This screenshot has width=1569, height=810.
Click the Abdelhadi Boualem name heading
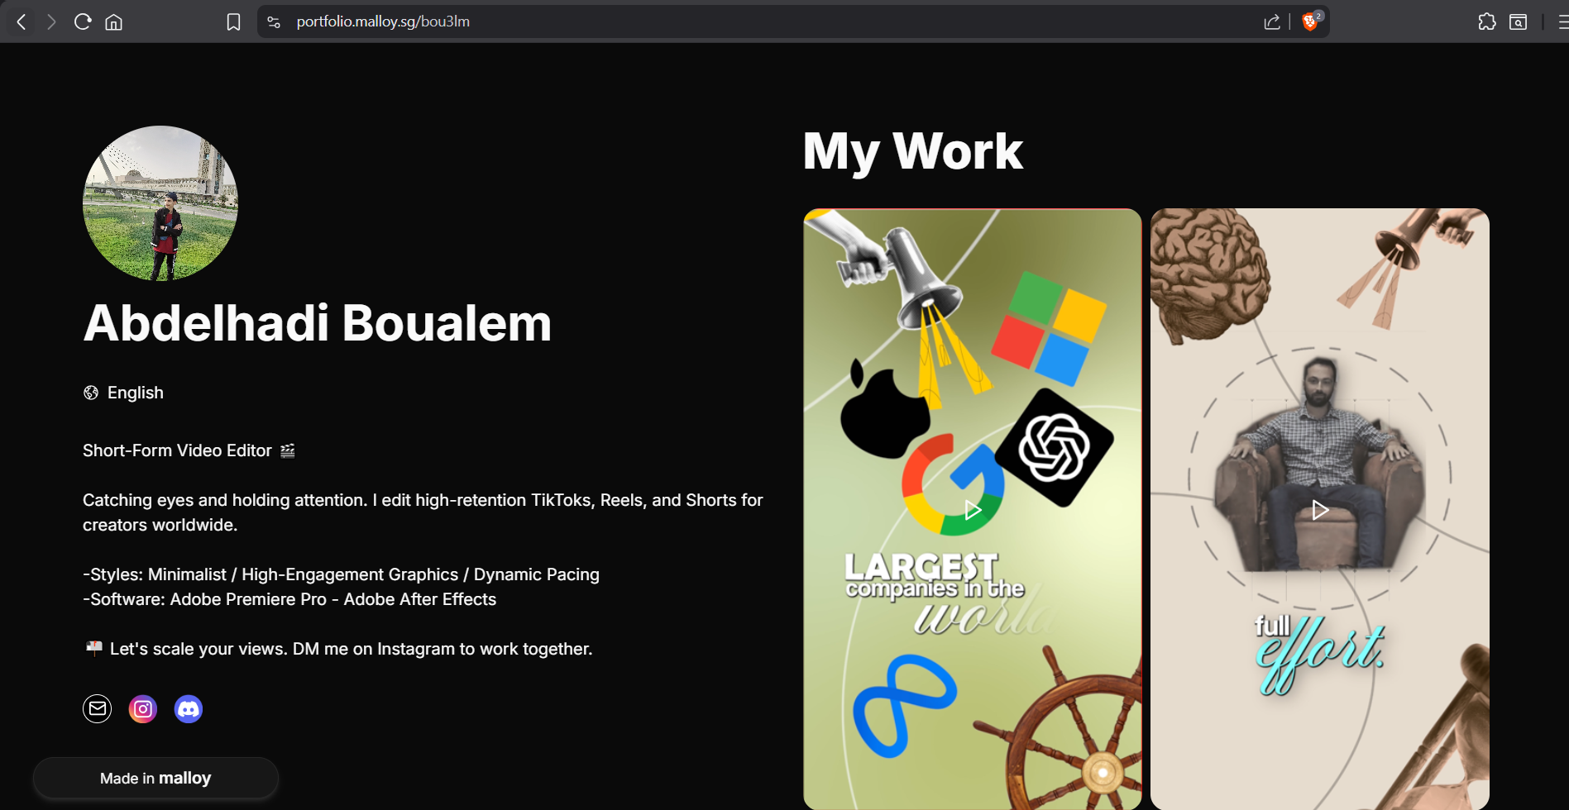[318, 322]
